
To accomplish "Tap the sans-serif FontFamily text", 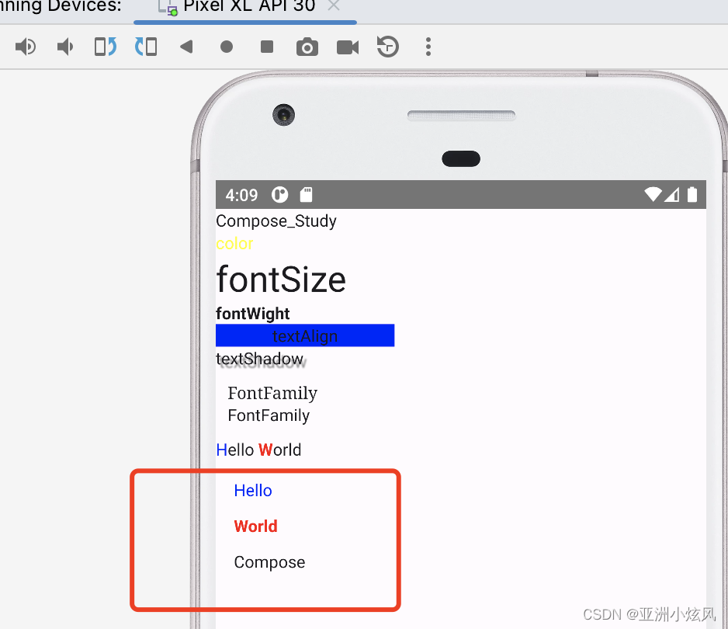I will 269,415.
